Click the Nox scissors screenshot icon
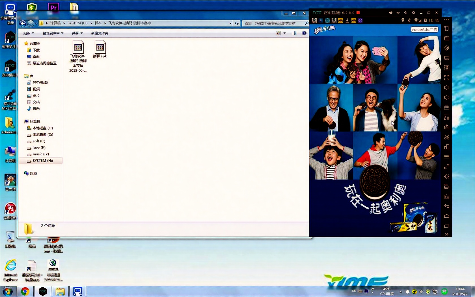 click(447, 137)
